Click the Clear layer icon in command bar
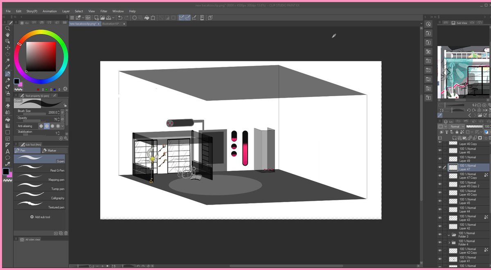Viewport: 491px width, 270px height. point(135,18)
